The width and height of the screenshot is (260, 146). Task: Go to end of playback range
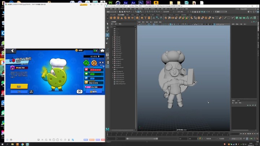point(257,134)
